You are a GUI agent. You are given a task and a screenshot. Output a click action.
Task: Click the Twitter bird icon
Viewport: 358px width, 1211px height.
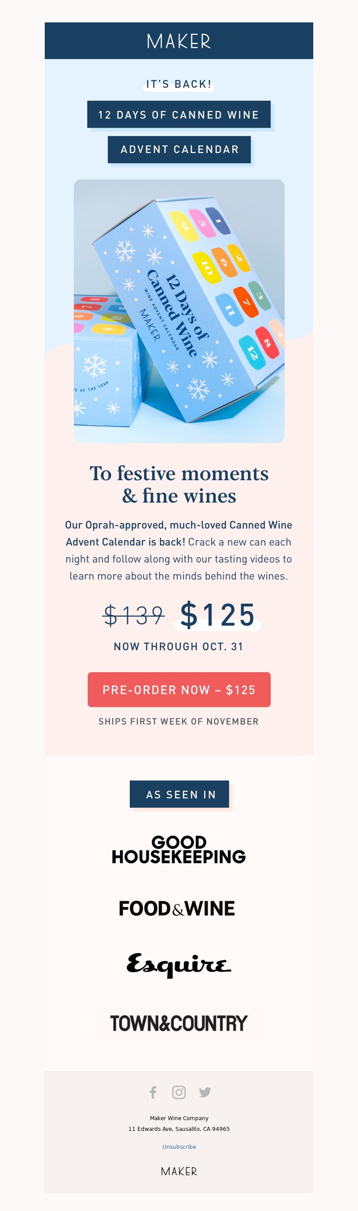205,1092
